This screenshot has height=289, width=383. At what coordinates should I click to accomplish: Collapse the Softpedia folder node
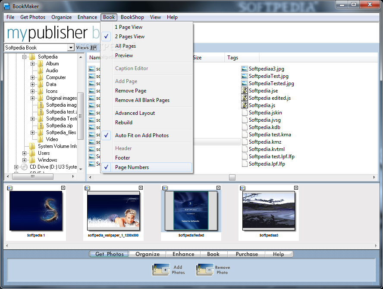pyautogui.click(x=24, y=57)
